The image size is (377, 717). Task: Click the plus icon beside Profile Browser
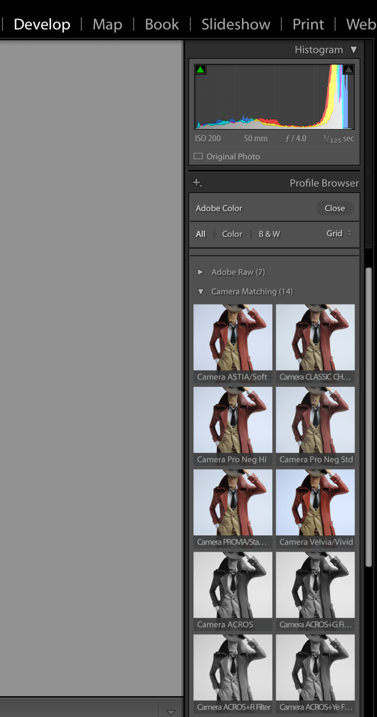click(x=197, y=183)
